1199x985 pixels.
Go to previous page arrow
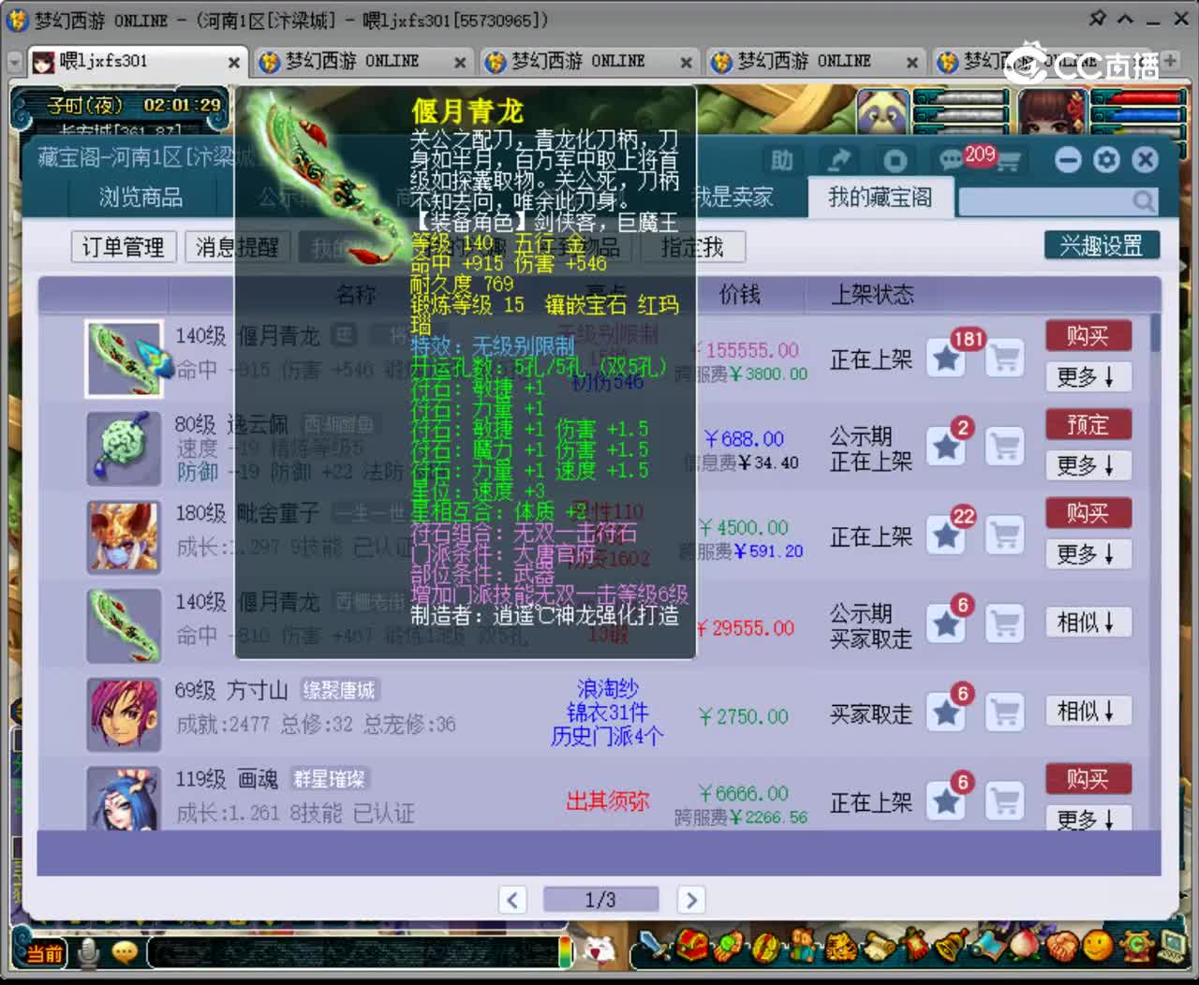[511, 900]
